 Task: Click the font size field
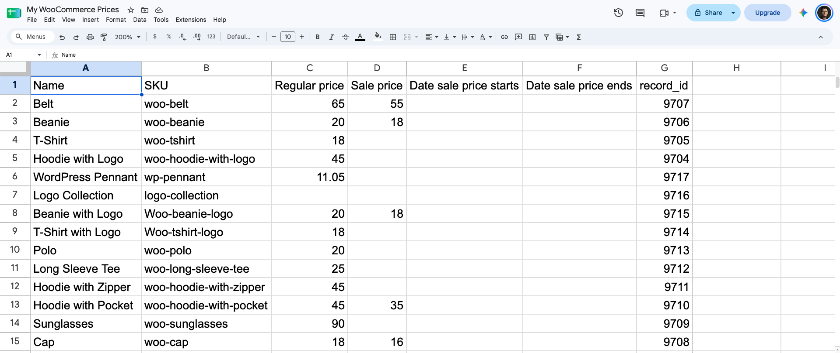tap(288, 37)
